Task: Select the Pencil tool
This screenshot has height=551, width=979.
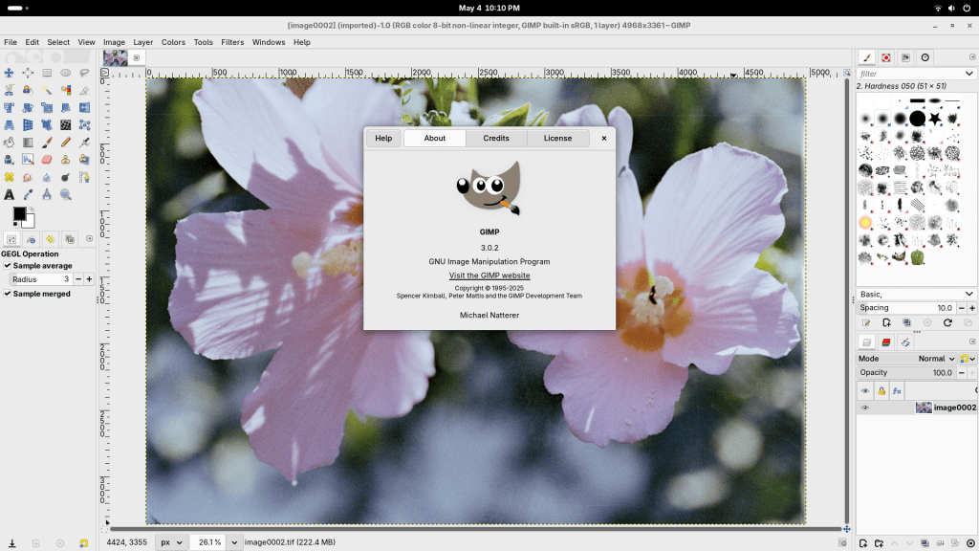Action: pos(66,142)
